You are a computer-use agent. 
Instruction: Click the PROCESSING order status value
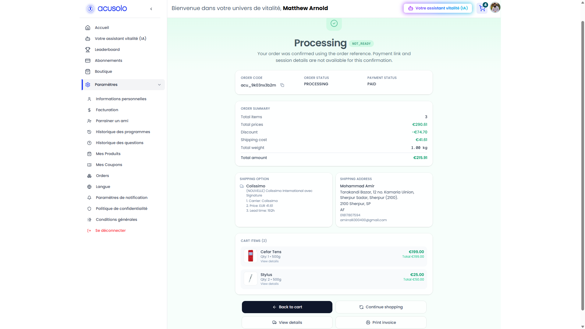[x=316, y=84]
